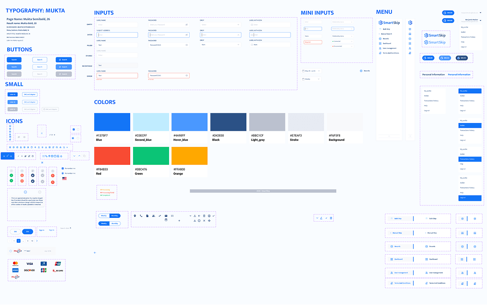Switch the Weekly/Monthly toggle to Monthly

(x=115, y=224)
